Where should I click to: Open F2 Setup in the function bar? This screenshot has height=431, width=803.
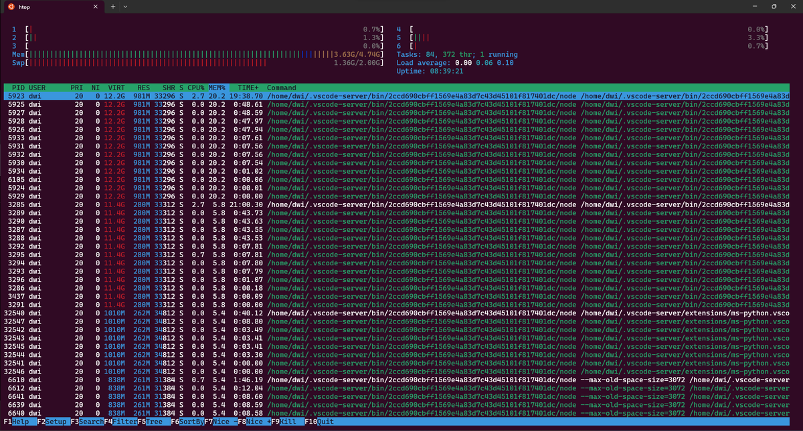coord(54,422)
